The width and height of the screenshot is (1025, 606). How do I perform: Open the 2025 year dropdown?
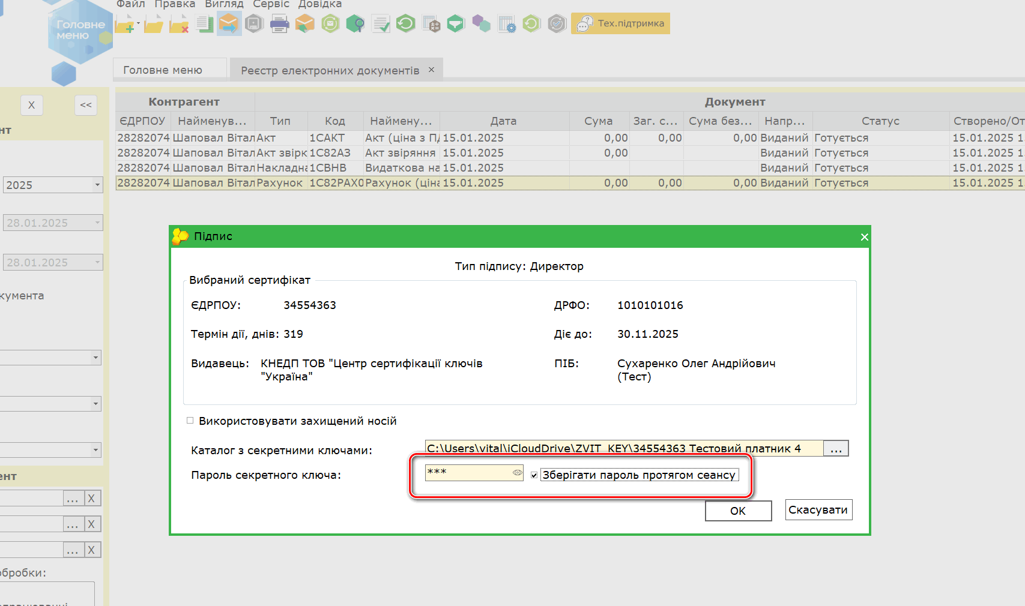pos(97,185)
